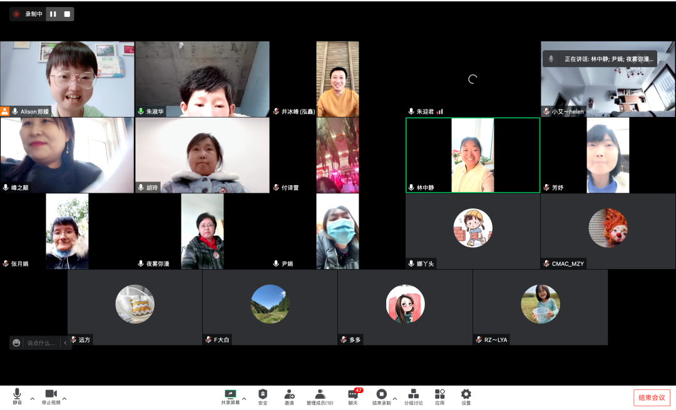Expand audio options arrow beside 静音
The image size is (676, 410).
33,399
